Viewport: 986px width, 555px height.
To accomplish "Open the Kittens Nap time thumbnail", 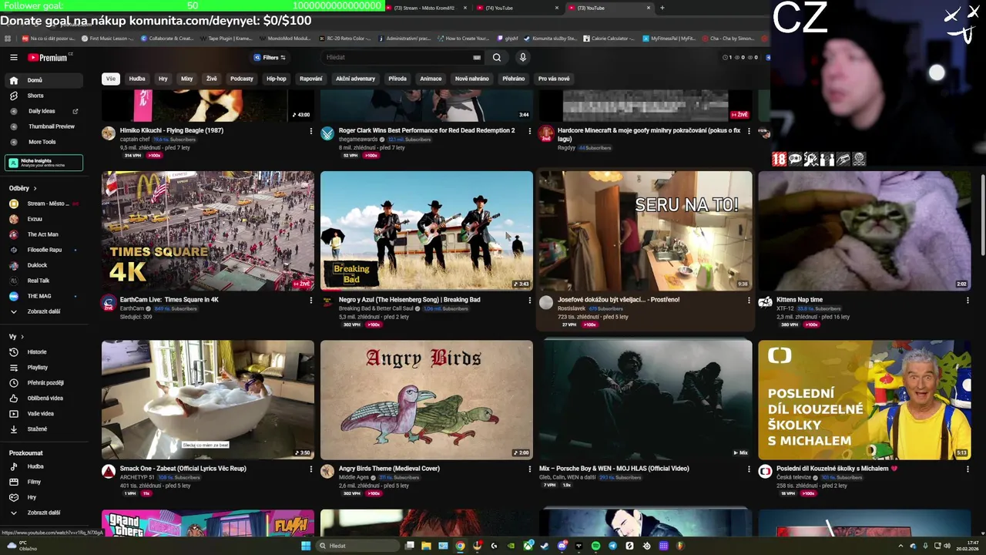I will click(864, 230).
